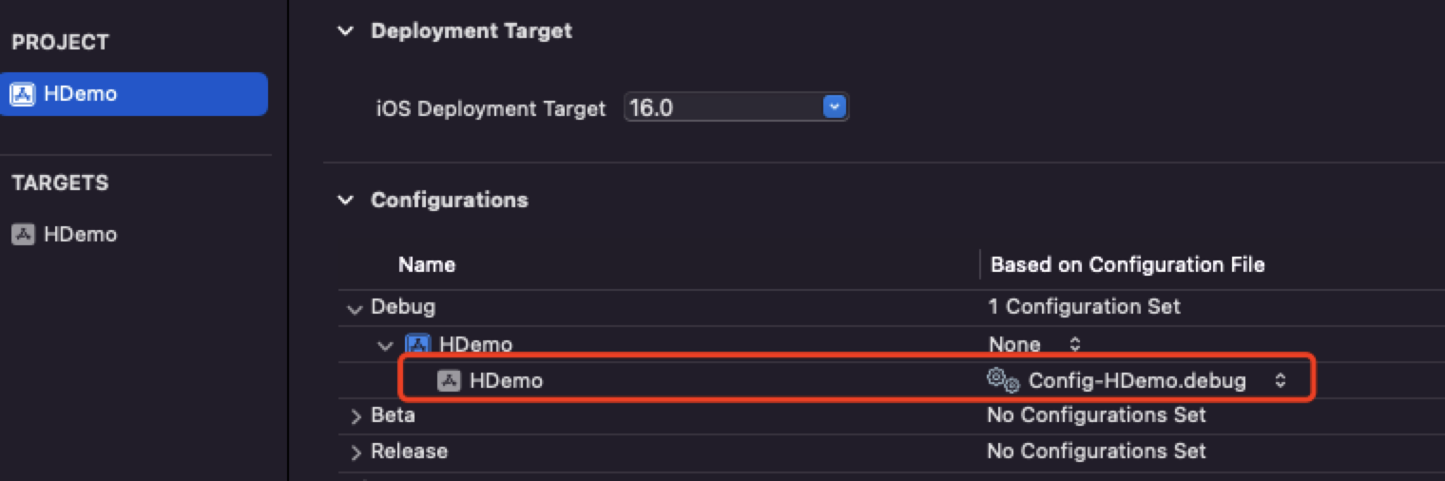Click the HDemo target icon under TARGETS
Image resolution: width=1445 pixels, height=481 pixels.
point(22,235)
